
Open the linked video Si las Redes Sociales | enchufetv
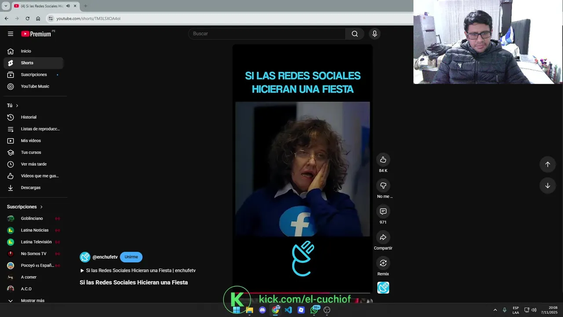pyautogui.click(x=138, y=271)
